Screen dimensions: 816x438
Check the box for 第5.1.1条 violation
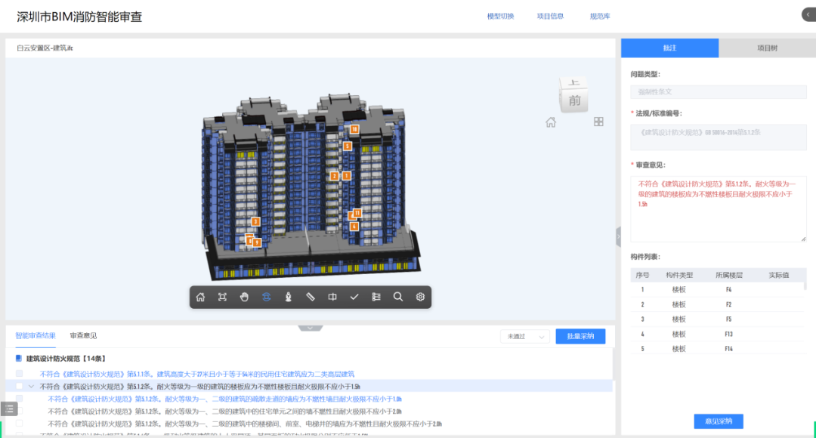point(20,374)
